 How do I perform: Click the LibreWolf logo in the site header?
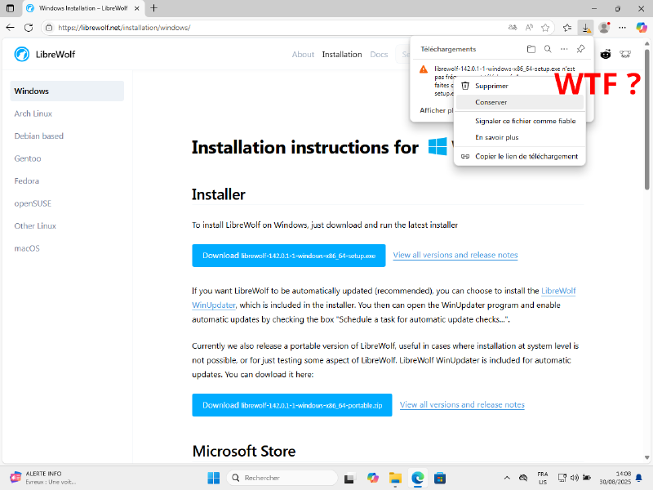tap(21, 54)
